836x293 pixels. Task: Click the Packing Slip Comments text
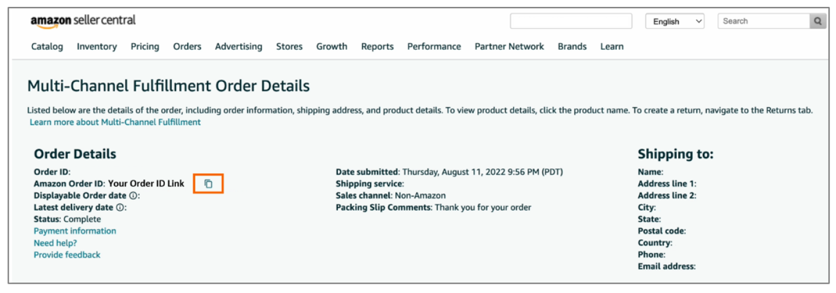click(433, 207)
